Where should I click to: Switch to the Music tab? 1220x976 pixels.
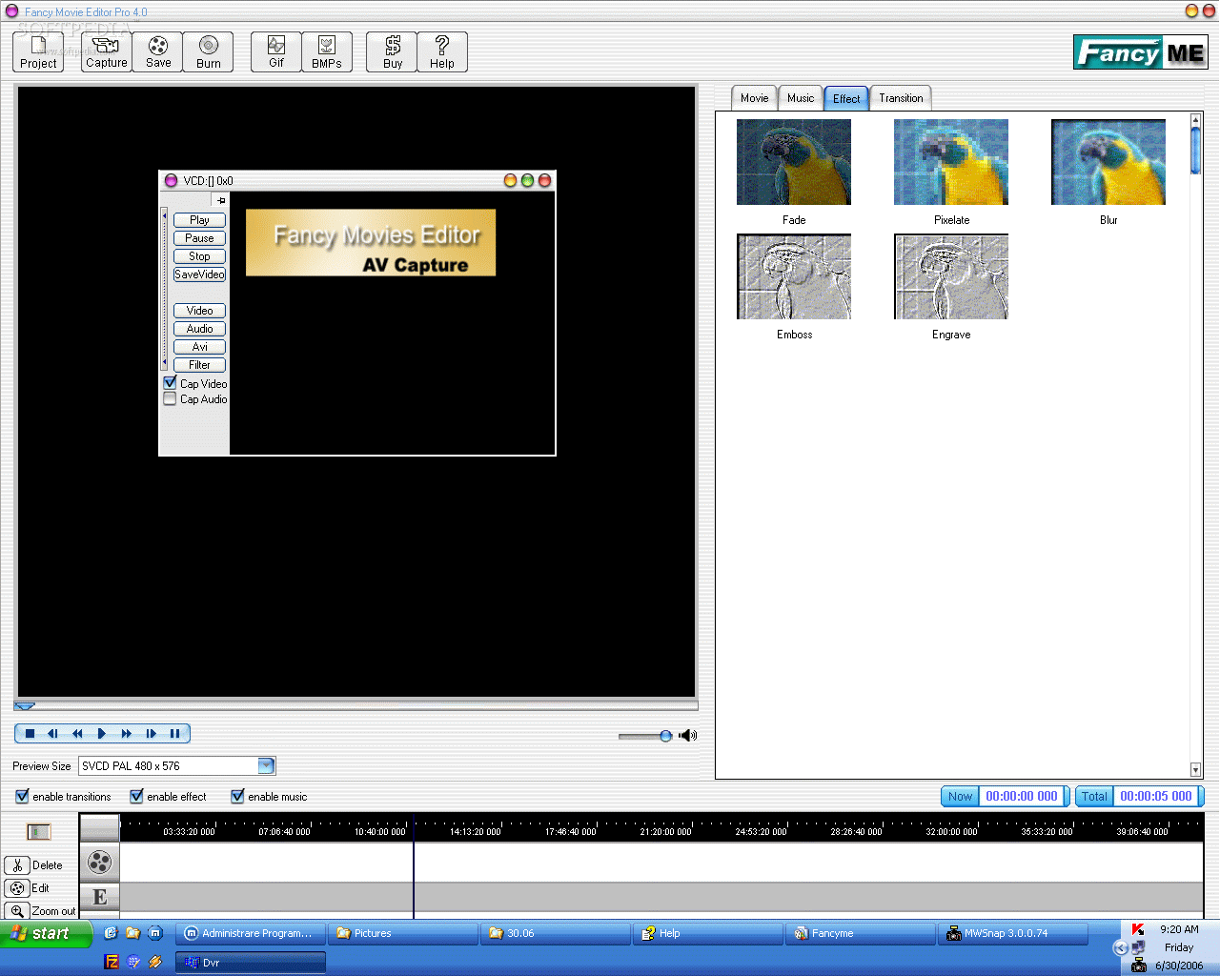pos(801,98)
